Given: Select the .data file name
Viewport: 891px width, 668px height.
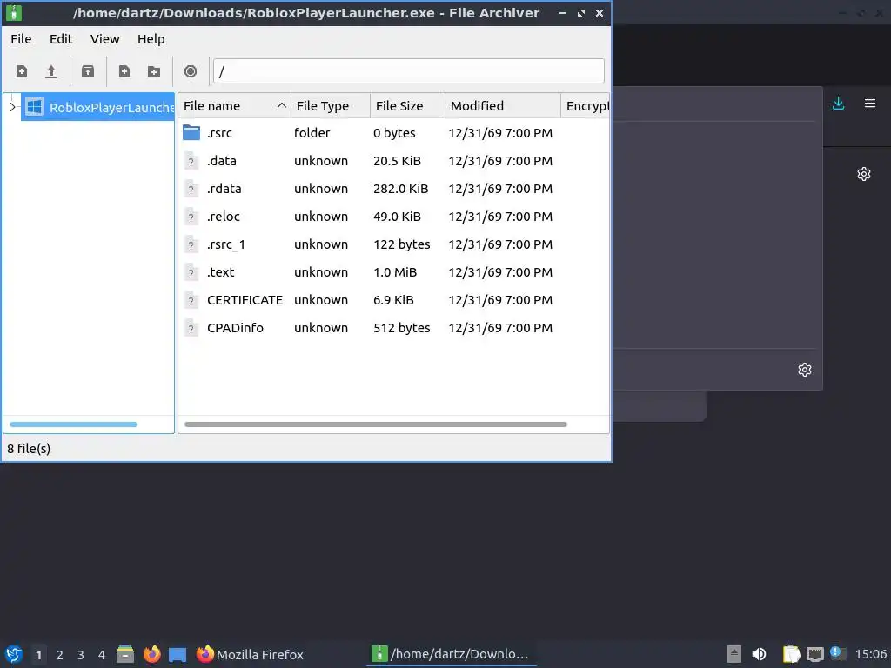Looking at the screenshot, I should (222, 161).
